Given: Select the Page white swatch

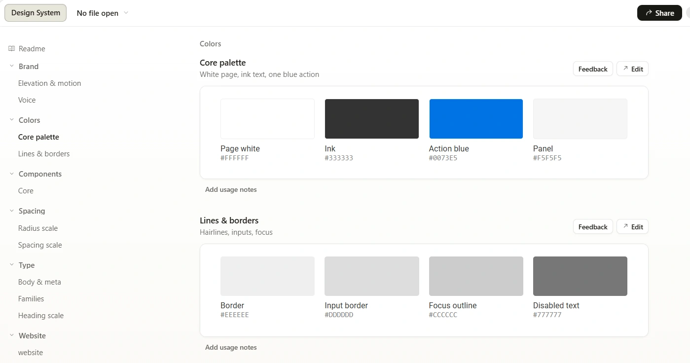Looking at the screenshot, I should coord(267,119).
